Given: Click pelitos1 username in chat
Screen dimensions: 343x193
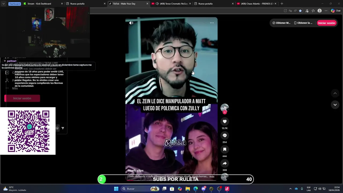Looking at the screenshot, I should tap(12, 61).
